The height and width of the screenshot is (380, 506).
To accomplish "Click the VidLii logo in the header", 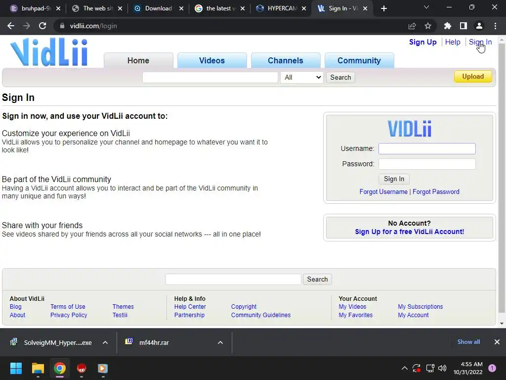I will pyautogui.click(x=49, y=52).
